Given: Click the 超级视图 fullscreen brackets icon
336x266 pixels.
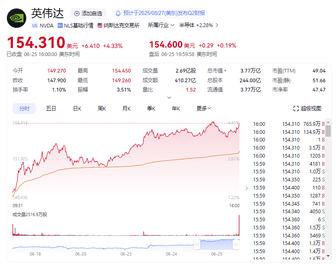Looking at the screenshot, I should click(x=296, y=108).
